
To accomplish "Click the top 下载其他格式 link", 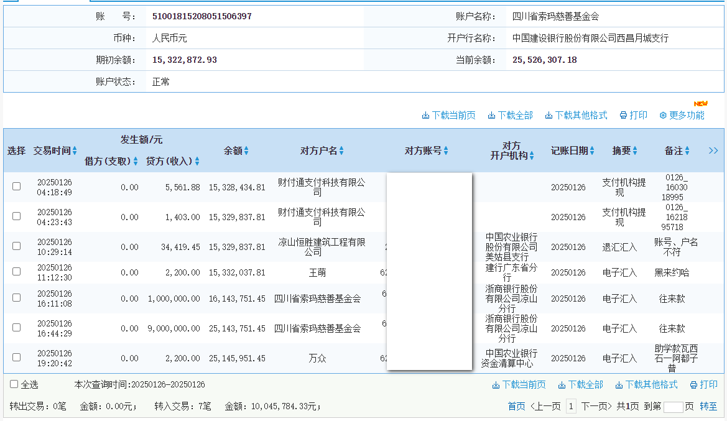I will [x=576, y=116].
